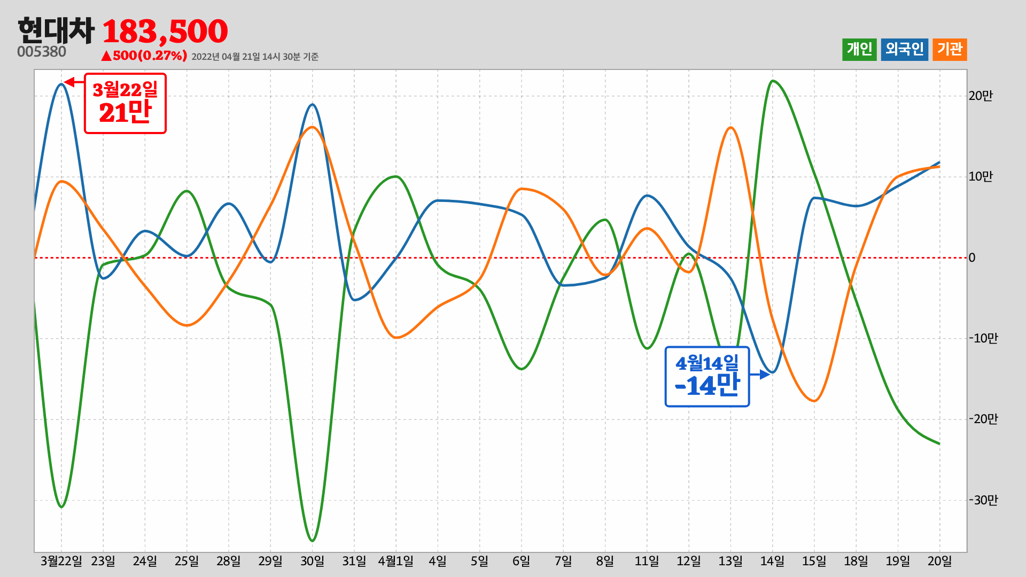The height and width of the screenshot is (577, 1026).
Task: Click the green line peak at 14일
Action: [773, 81]
